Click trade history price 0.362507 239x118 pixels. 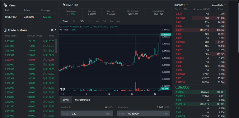point(9,78)
